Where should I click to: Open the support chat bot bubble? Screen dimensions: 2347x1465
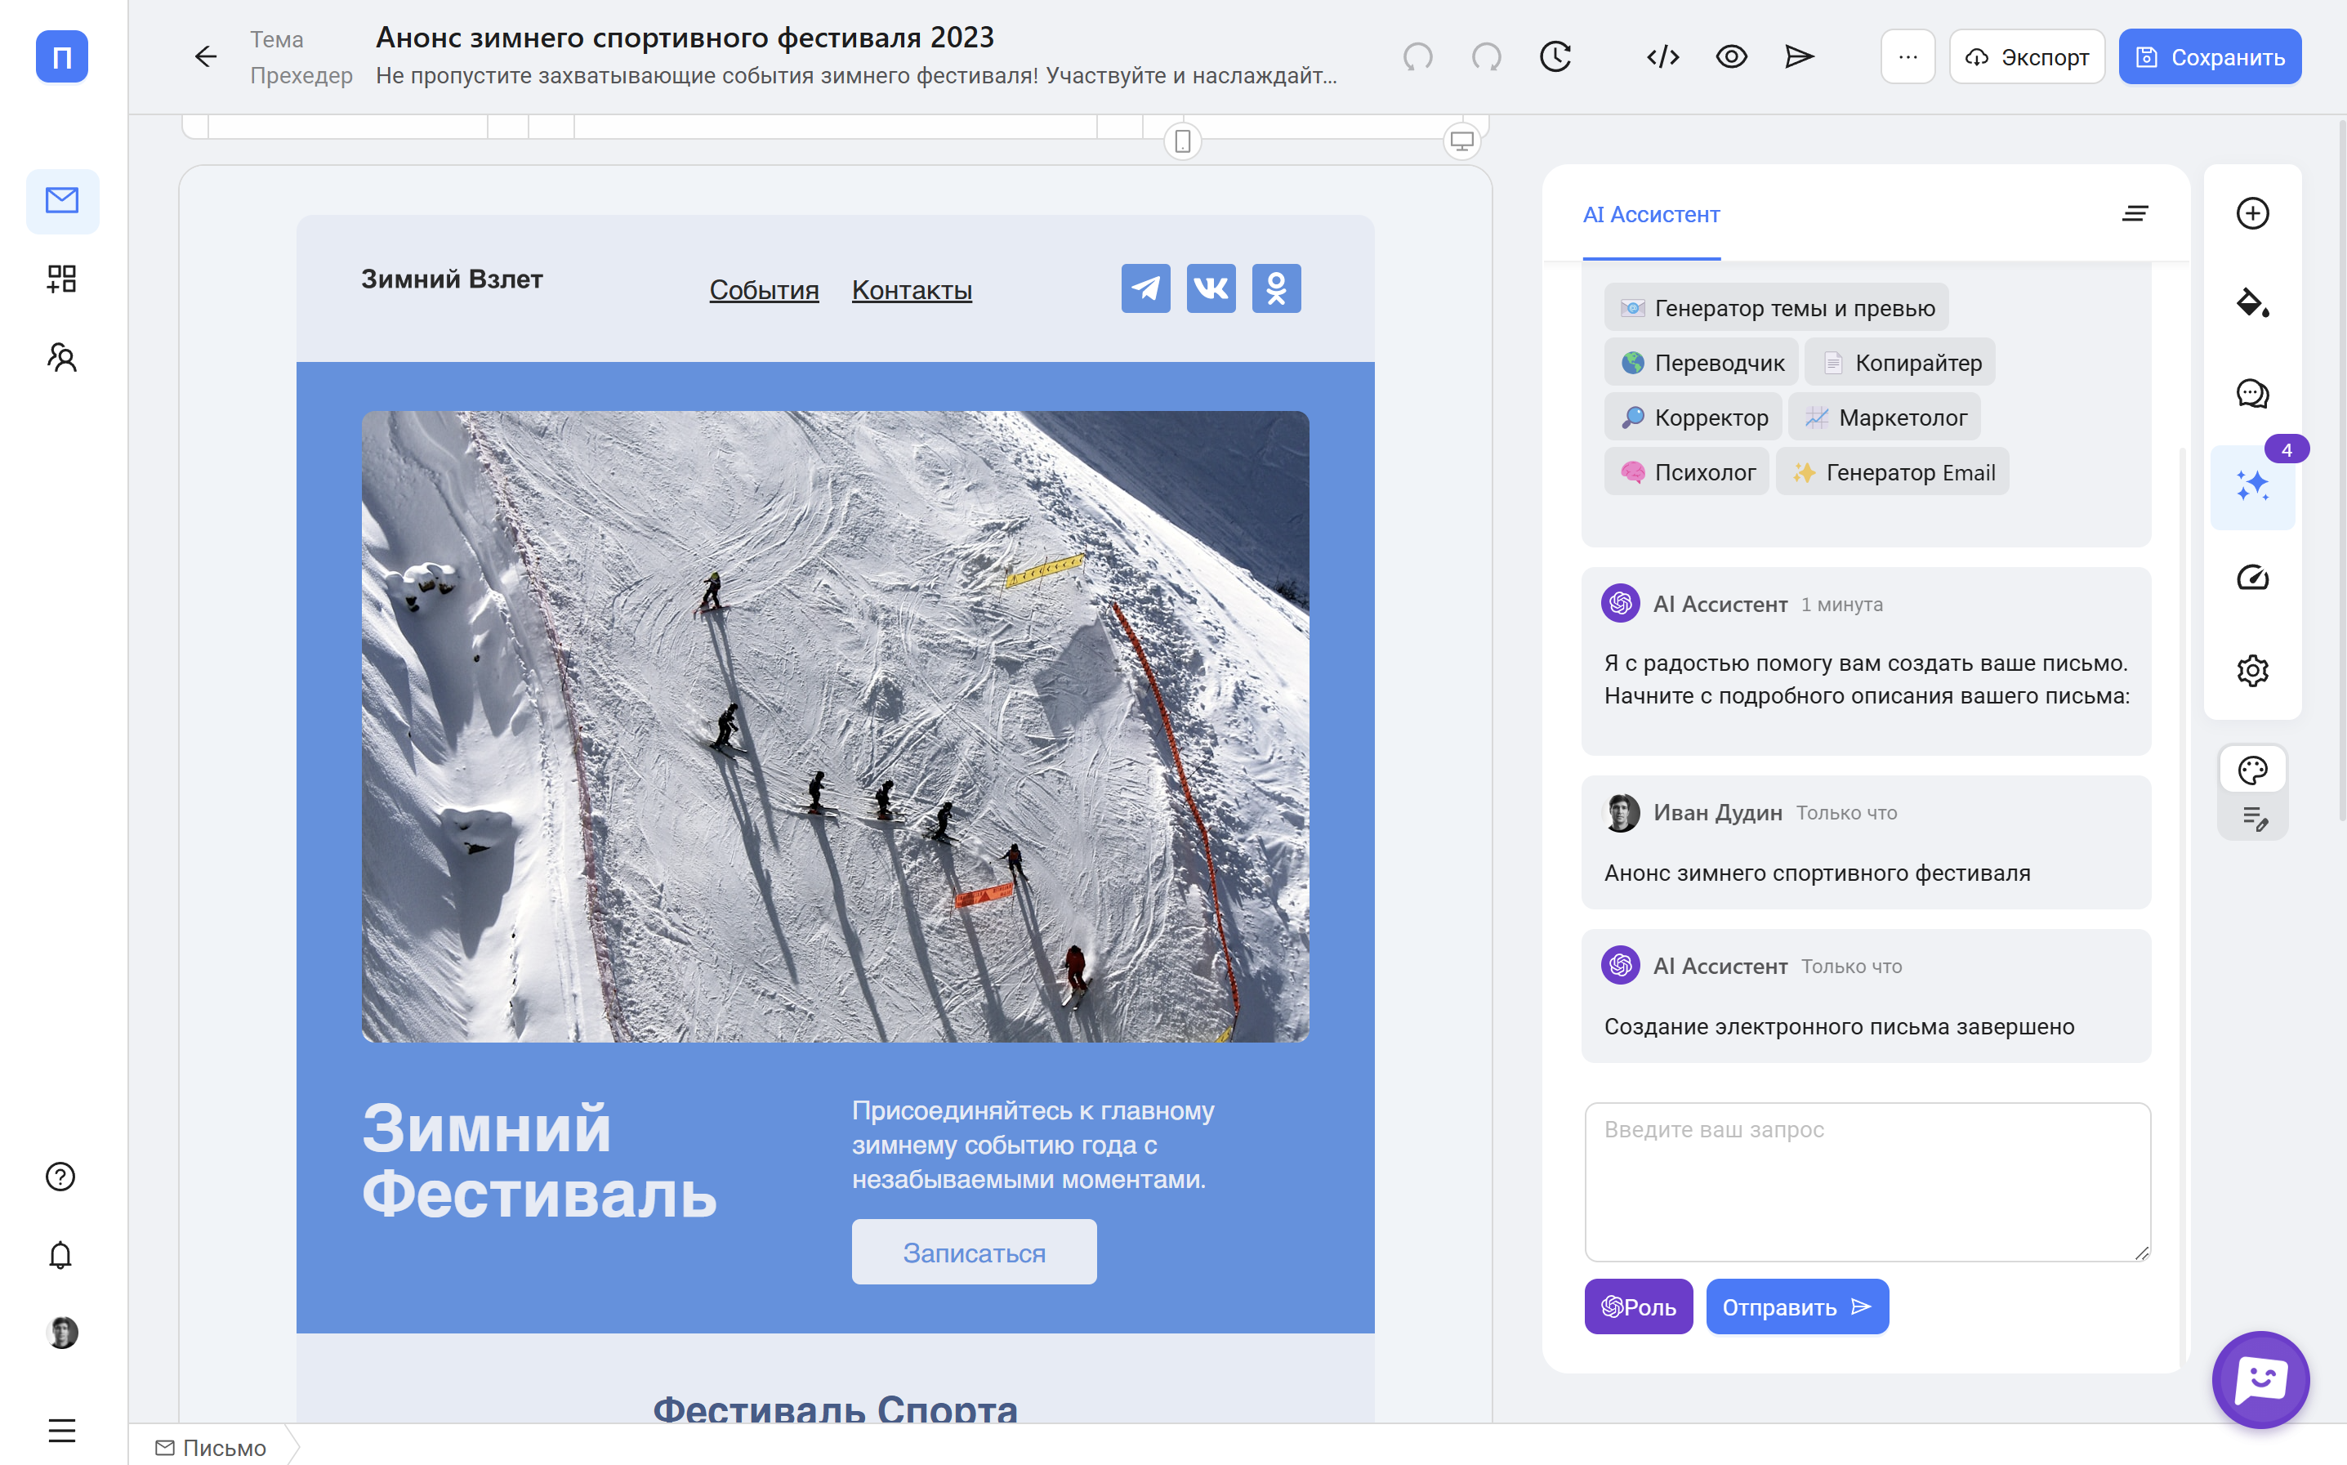pyautogui.click(x=2260, y=1380)
